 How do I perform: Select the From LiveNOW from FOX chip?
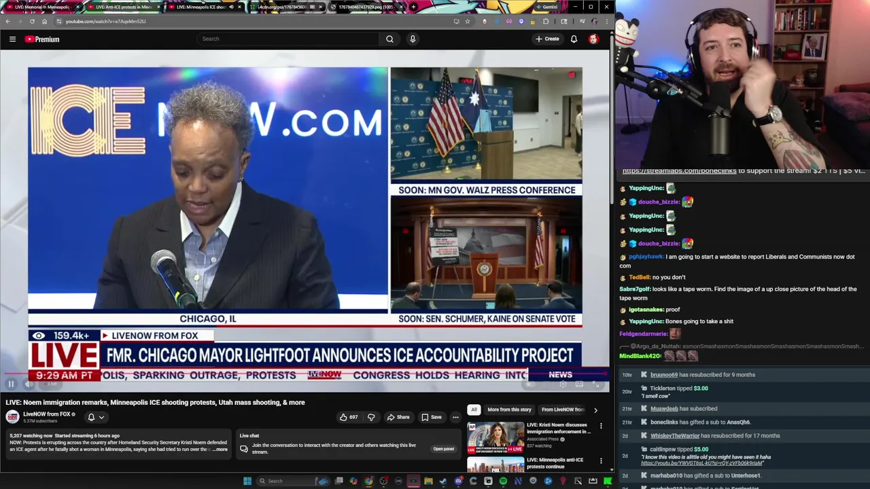[563, 410]
